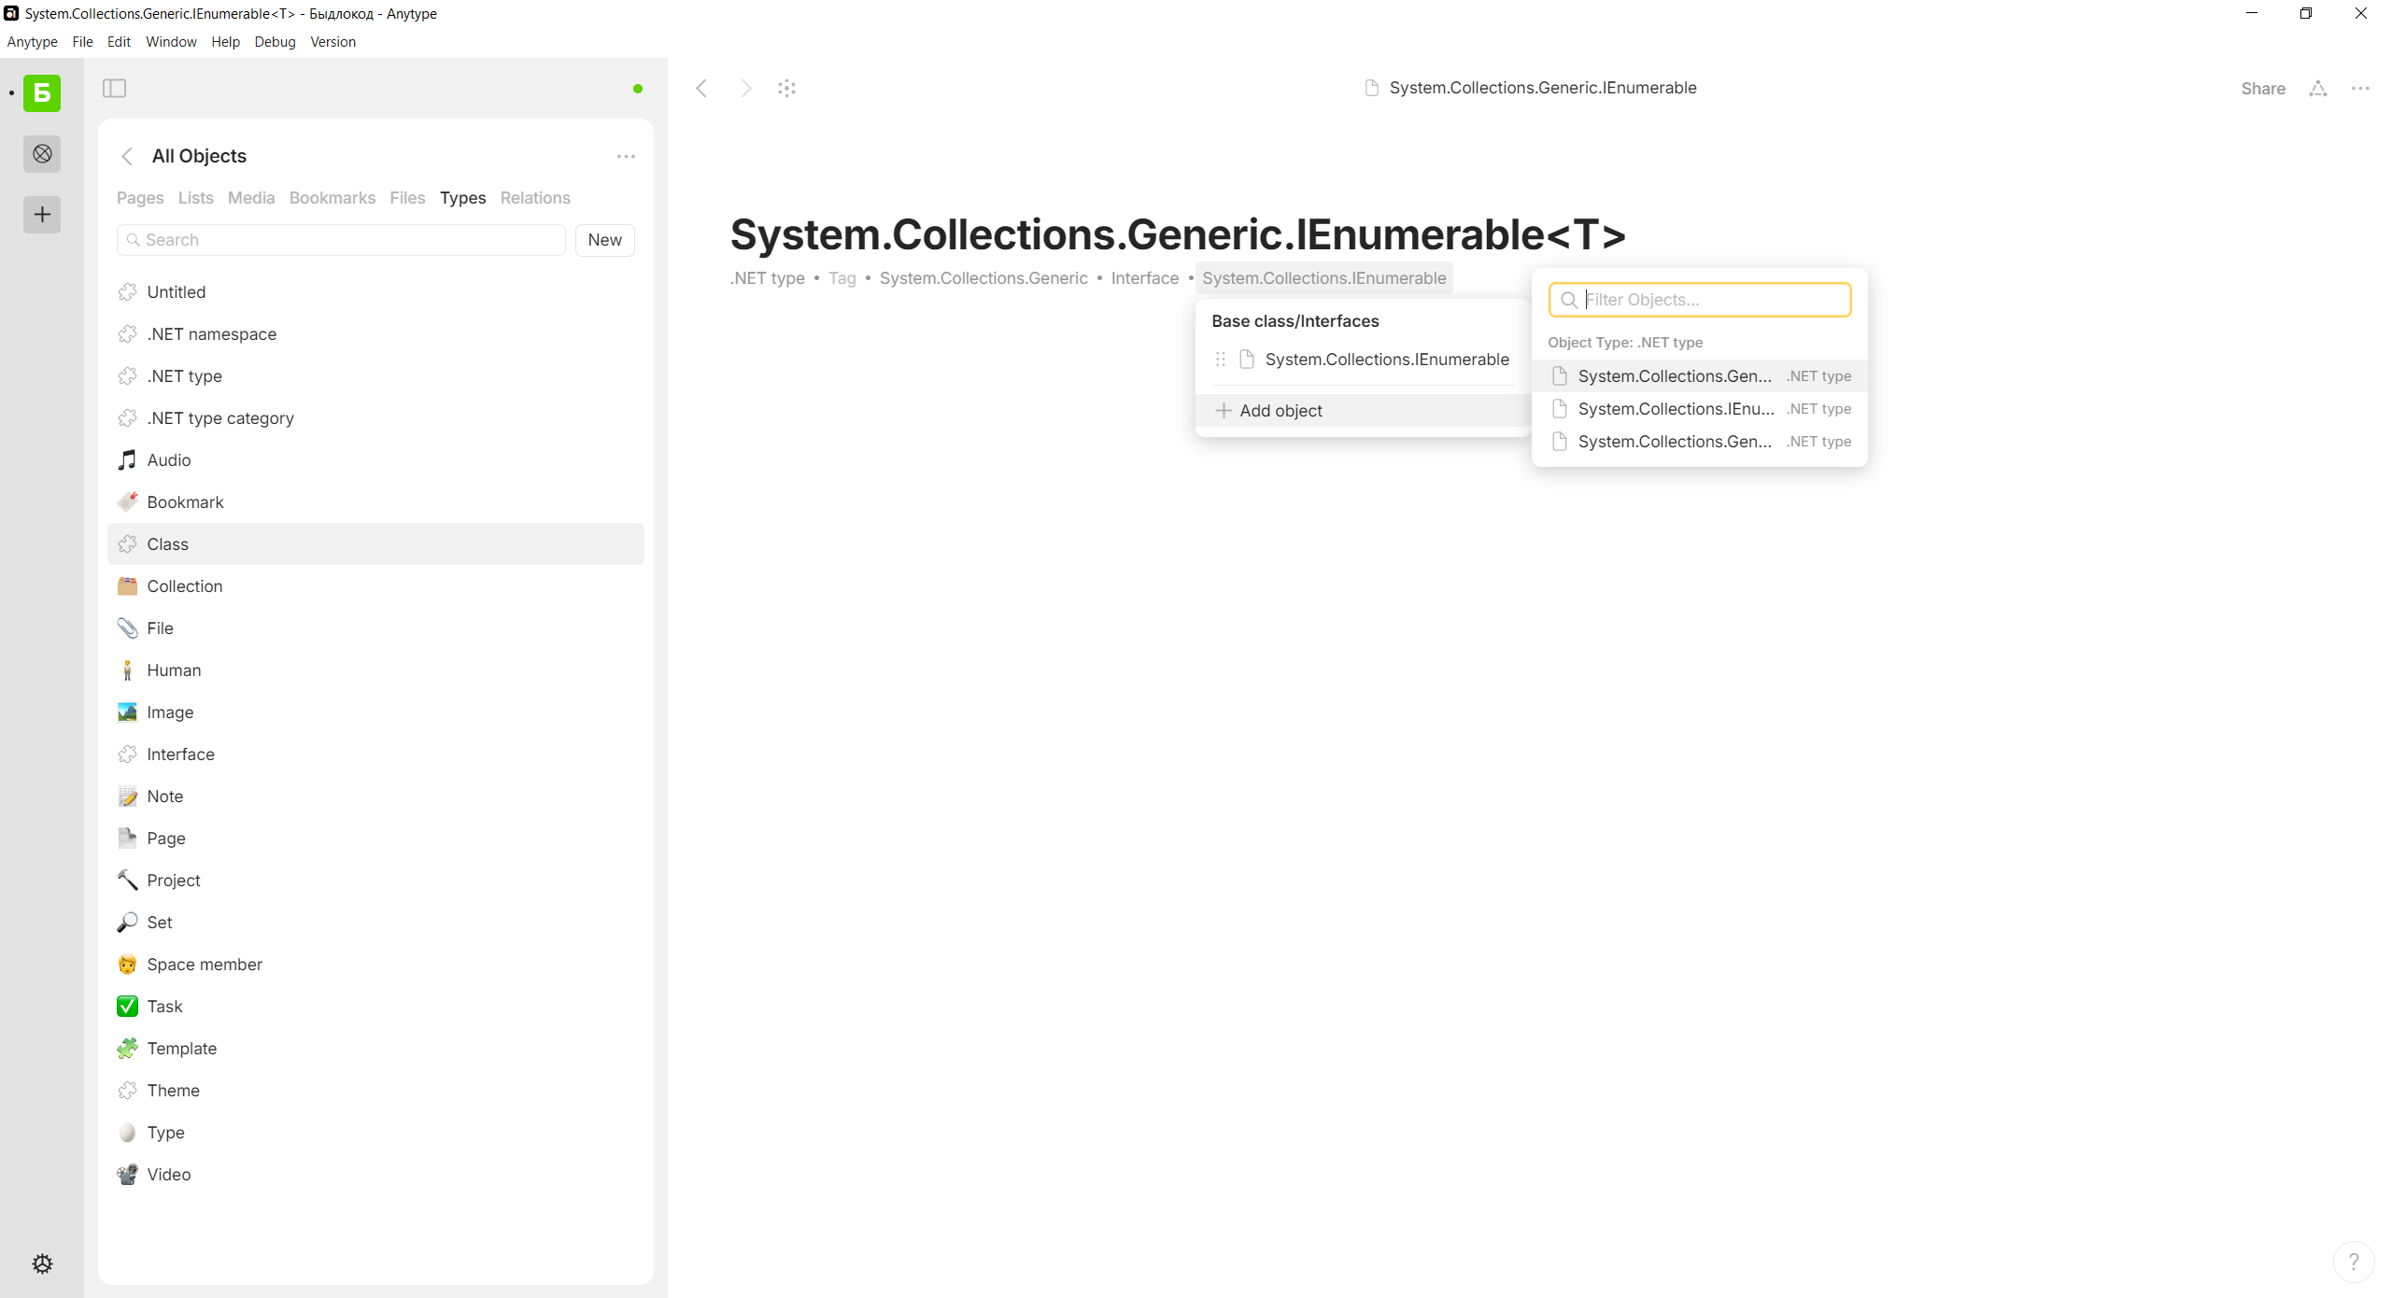Click the green sync status dot
2391x1298 pixels.
coord(638,89)
